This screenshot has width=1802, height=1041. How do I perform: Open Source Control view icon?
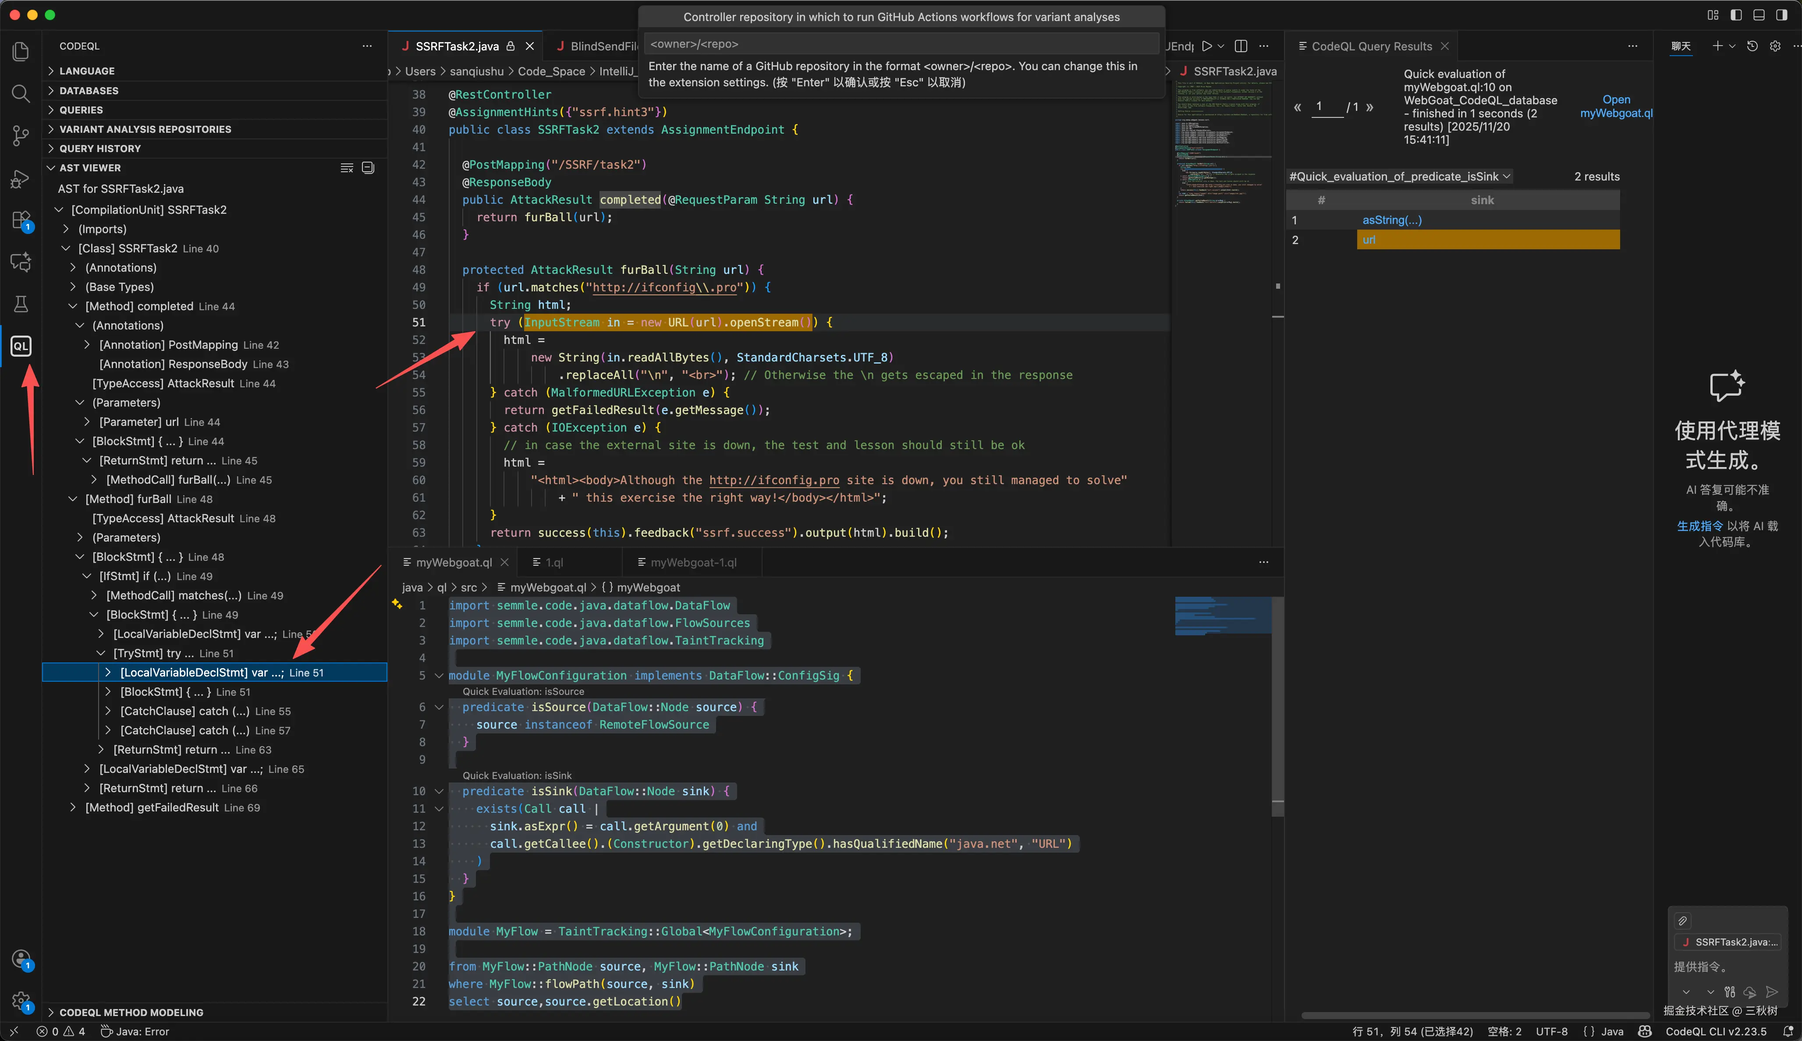tap(21, 135)
